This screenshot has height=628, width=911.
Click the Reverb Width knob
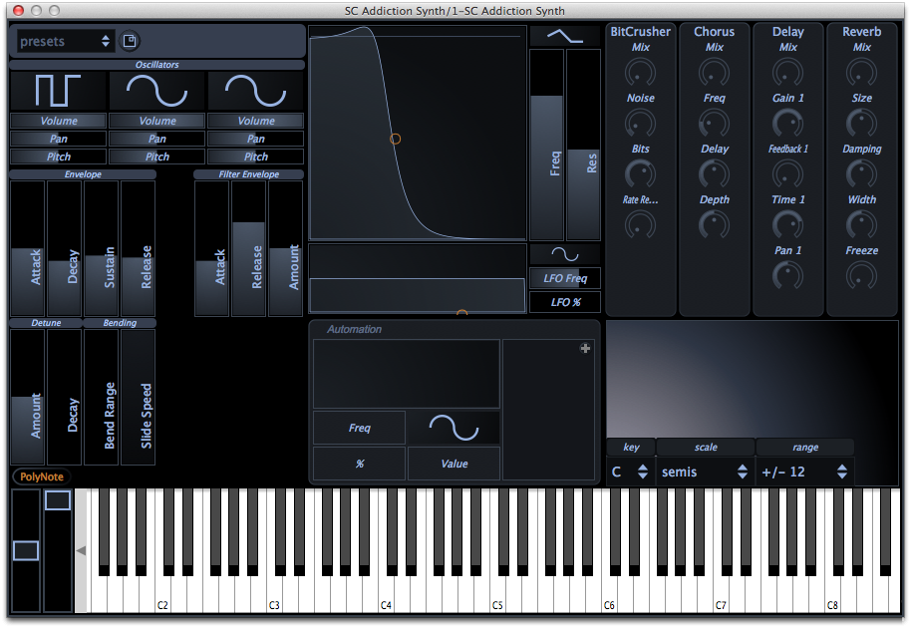point(861,225)
